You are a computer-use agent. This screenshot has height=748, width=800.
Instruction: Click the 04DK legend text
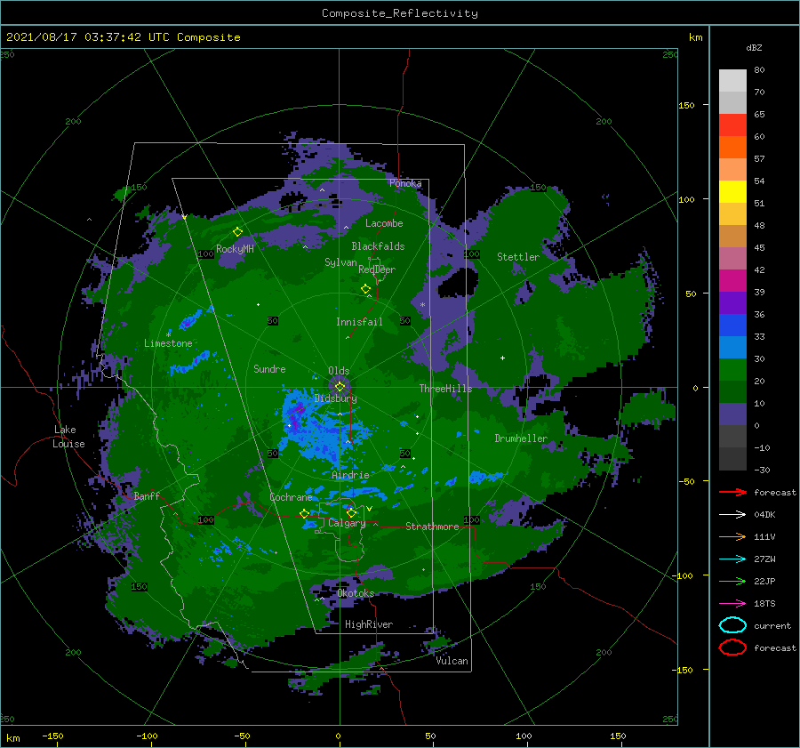(764, 515)
